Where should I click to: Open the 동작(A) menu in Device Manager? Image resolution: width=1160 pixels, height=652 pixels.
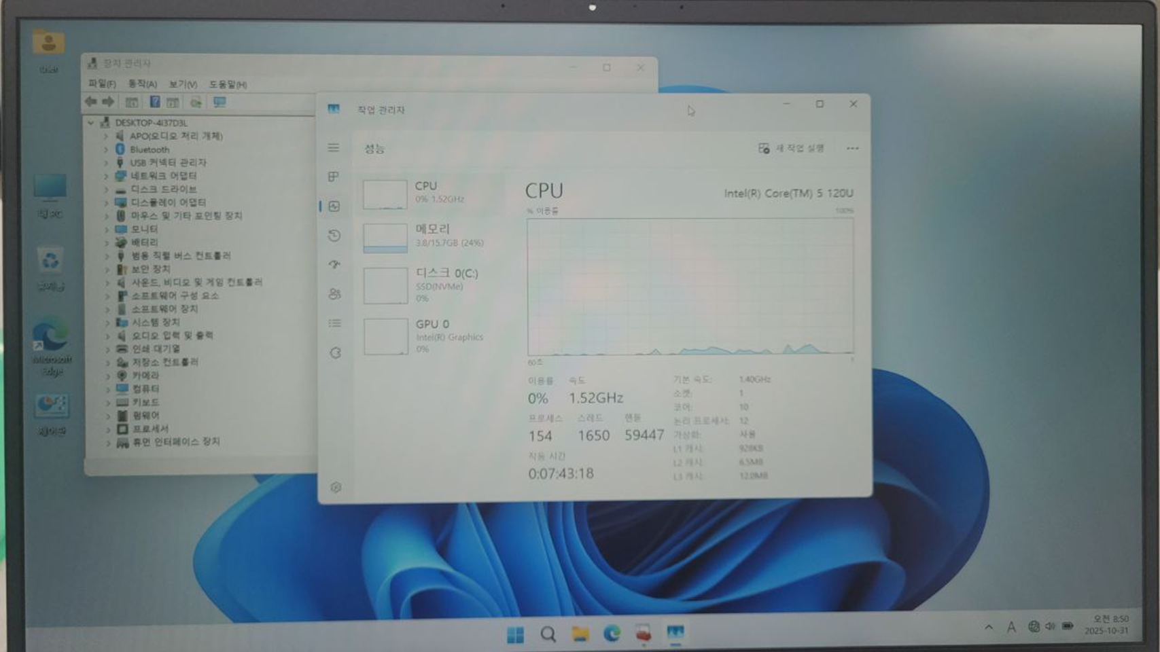click(x=142, y=84)
